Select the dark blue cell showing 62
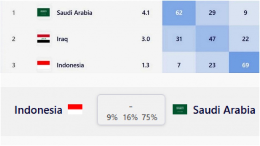The image size is (260, 146). point(179,13)
